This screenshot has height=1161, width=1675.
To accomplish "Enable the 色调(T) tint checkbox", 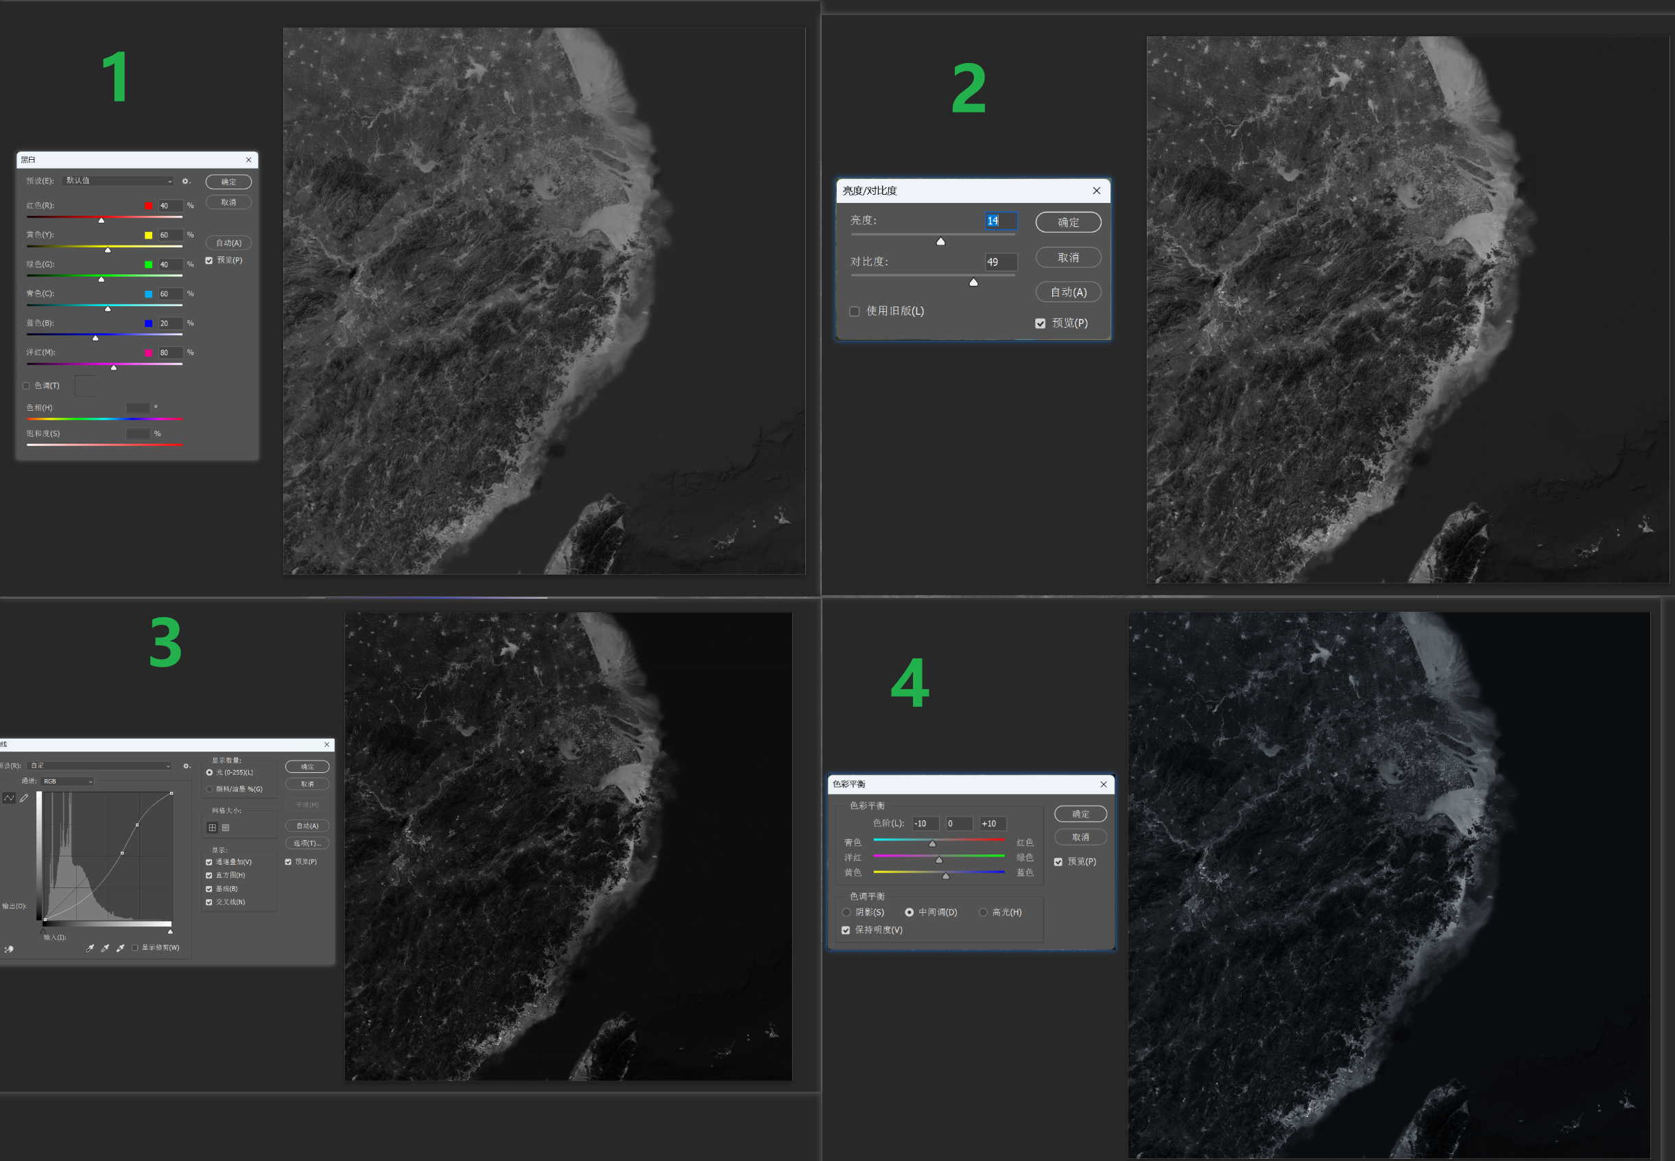I will coord(26,385).
